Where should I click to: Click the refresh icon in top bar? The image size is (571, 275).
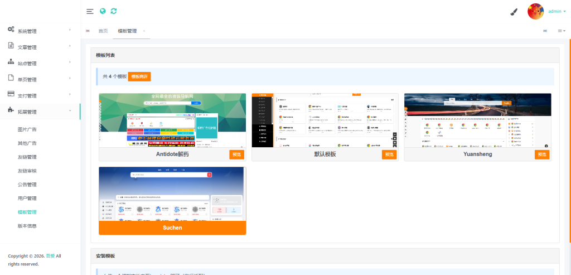pos(114,11)
